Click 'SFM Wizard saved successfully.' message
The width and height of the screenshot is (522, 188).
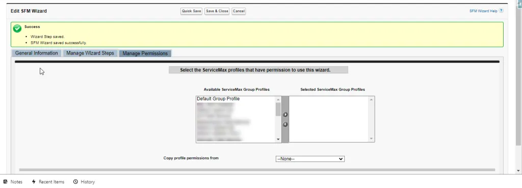click(59, 43)
